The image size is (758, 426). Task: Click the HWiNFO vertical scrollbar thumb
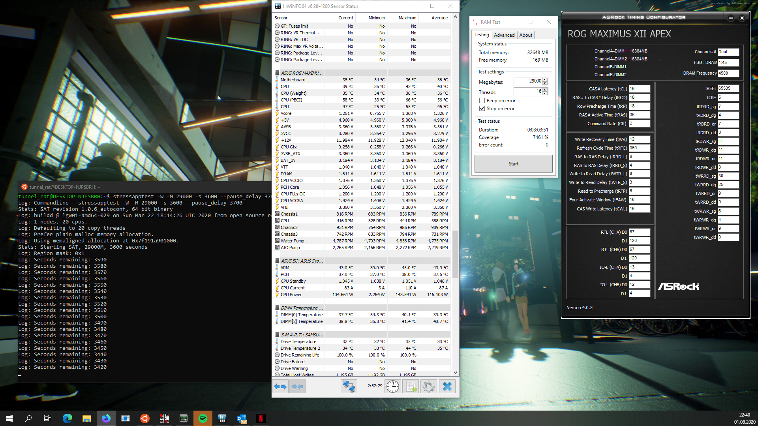click(x=455, y=254)
